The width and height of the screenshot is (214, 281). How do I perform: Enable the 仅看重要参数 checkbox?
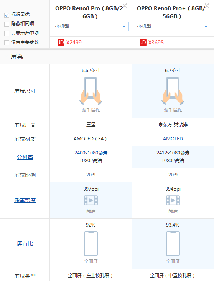point(7,43)
